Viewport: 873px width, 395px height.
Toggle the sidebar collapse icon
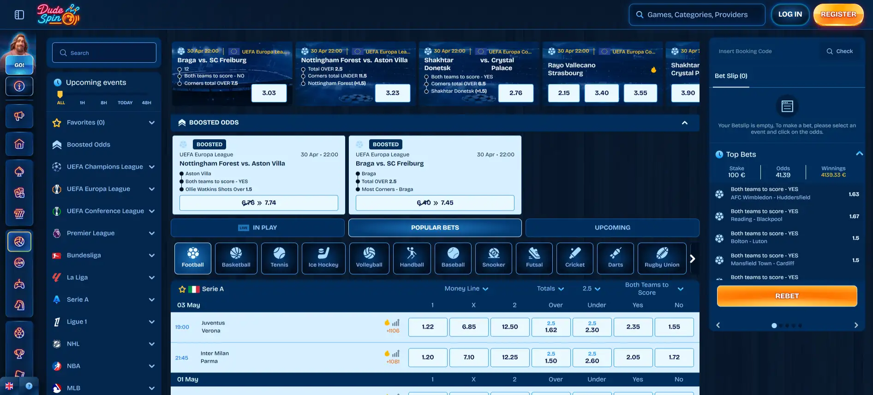point(19,15)
